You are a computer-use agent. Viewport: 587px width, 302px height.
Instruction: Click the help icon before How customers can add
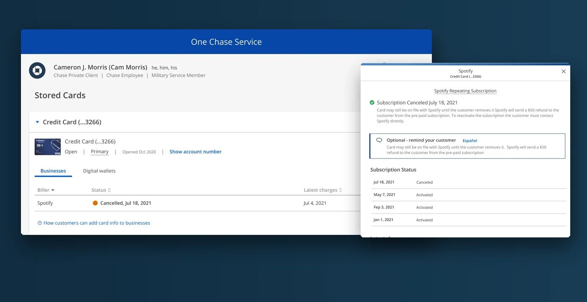pos(40,223)
